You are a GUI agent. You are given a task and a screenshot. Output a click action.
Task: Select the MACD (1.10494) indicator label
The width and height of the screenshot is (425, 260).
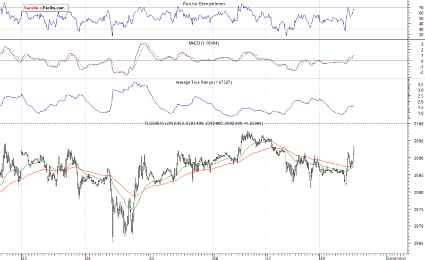pos(204,43)
